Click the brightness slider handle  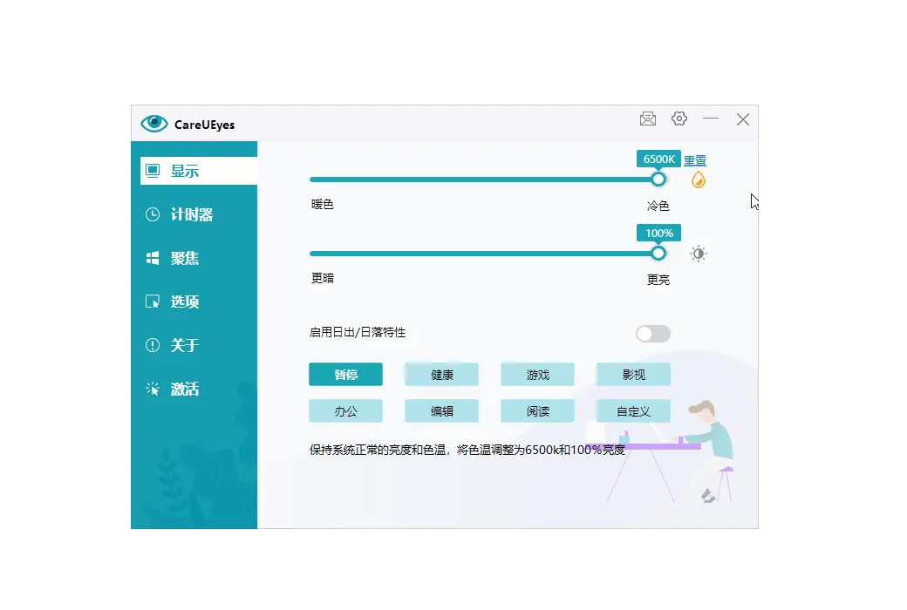(658, 254)
